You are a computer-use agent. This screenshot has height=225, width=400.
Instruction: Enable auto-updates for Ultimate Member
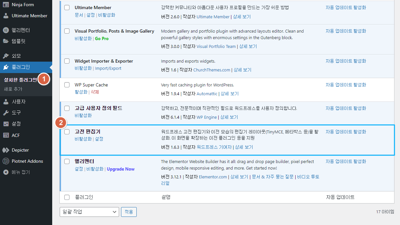coord(346,7)
